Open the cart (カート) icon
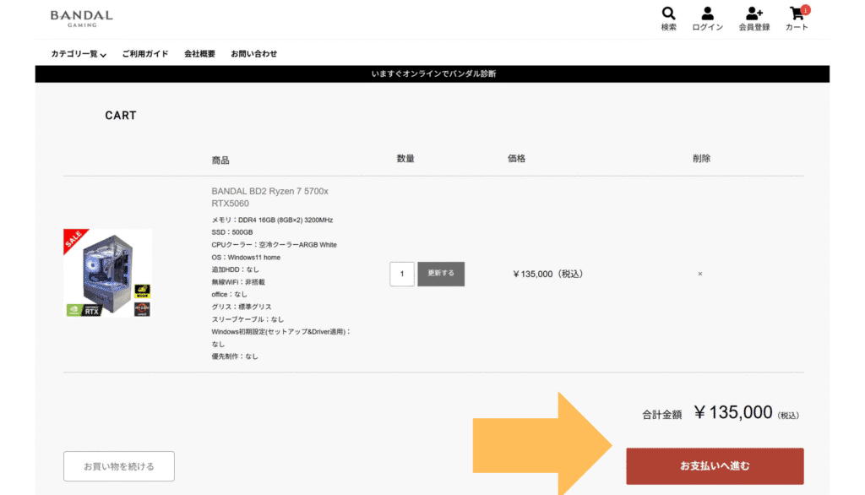Viewport: 865px width, 495px height. click(x=797, y=19)
